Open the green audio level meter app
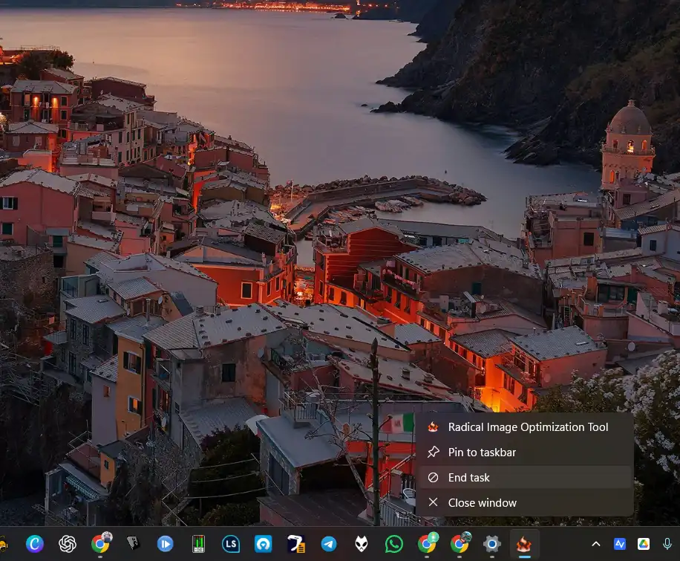680x561 pixels. pos(198,544)
